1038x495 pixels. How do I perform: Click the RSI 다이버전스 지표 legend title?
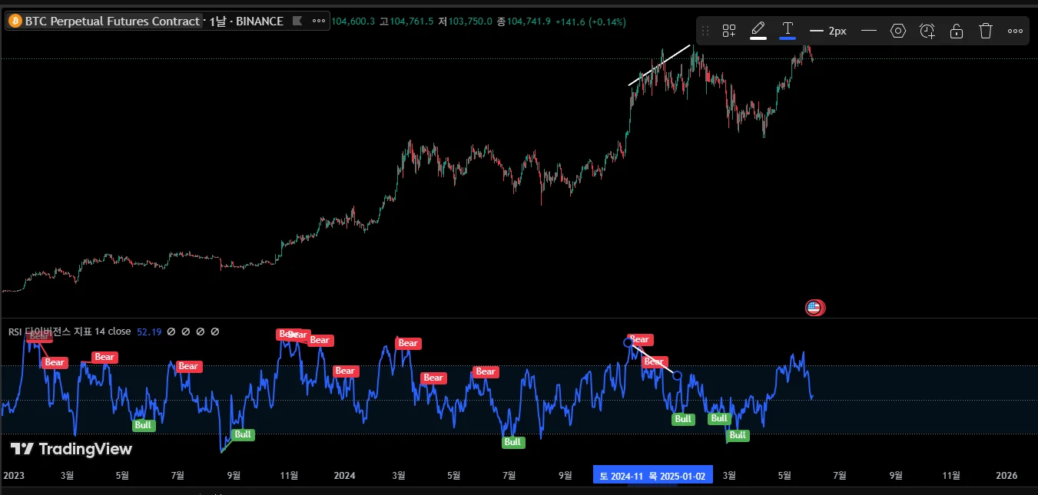point(69,332)
